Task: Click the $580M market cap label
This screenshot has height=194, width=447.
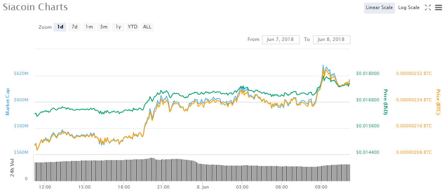Action: (21, 126)
